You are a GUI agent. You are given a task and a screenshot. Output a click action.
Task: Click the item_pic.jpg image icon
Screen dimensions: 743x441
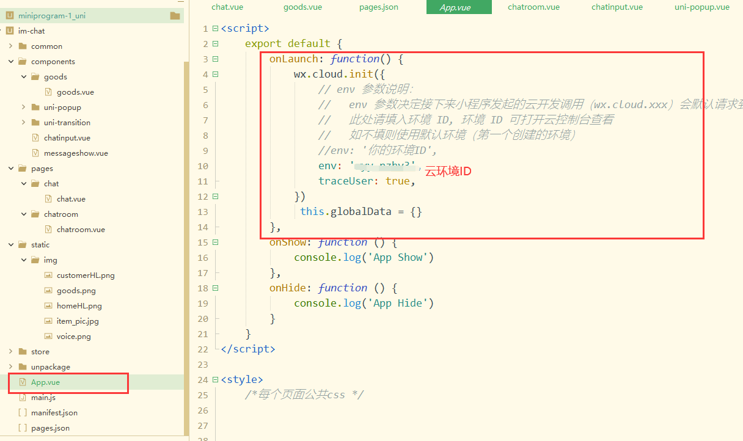click(x=48, y=321)
